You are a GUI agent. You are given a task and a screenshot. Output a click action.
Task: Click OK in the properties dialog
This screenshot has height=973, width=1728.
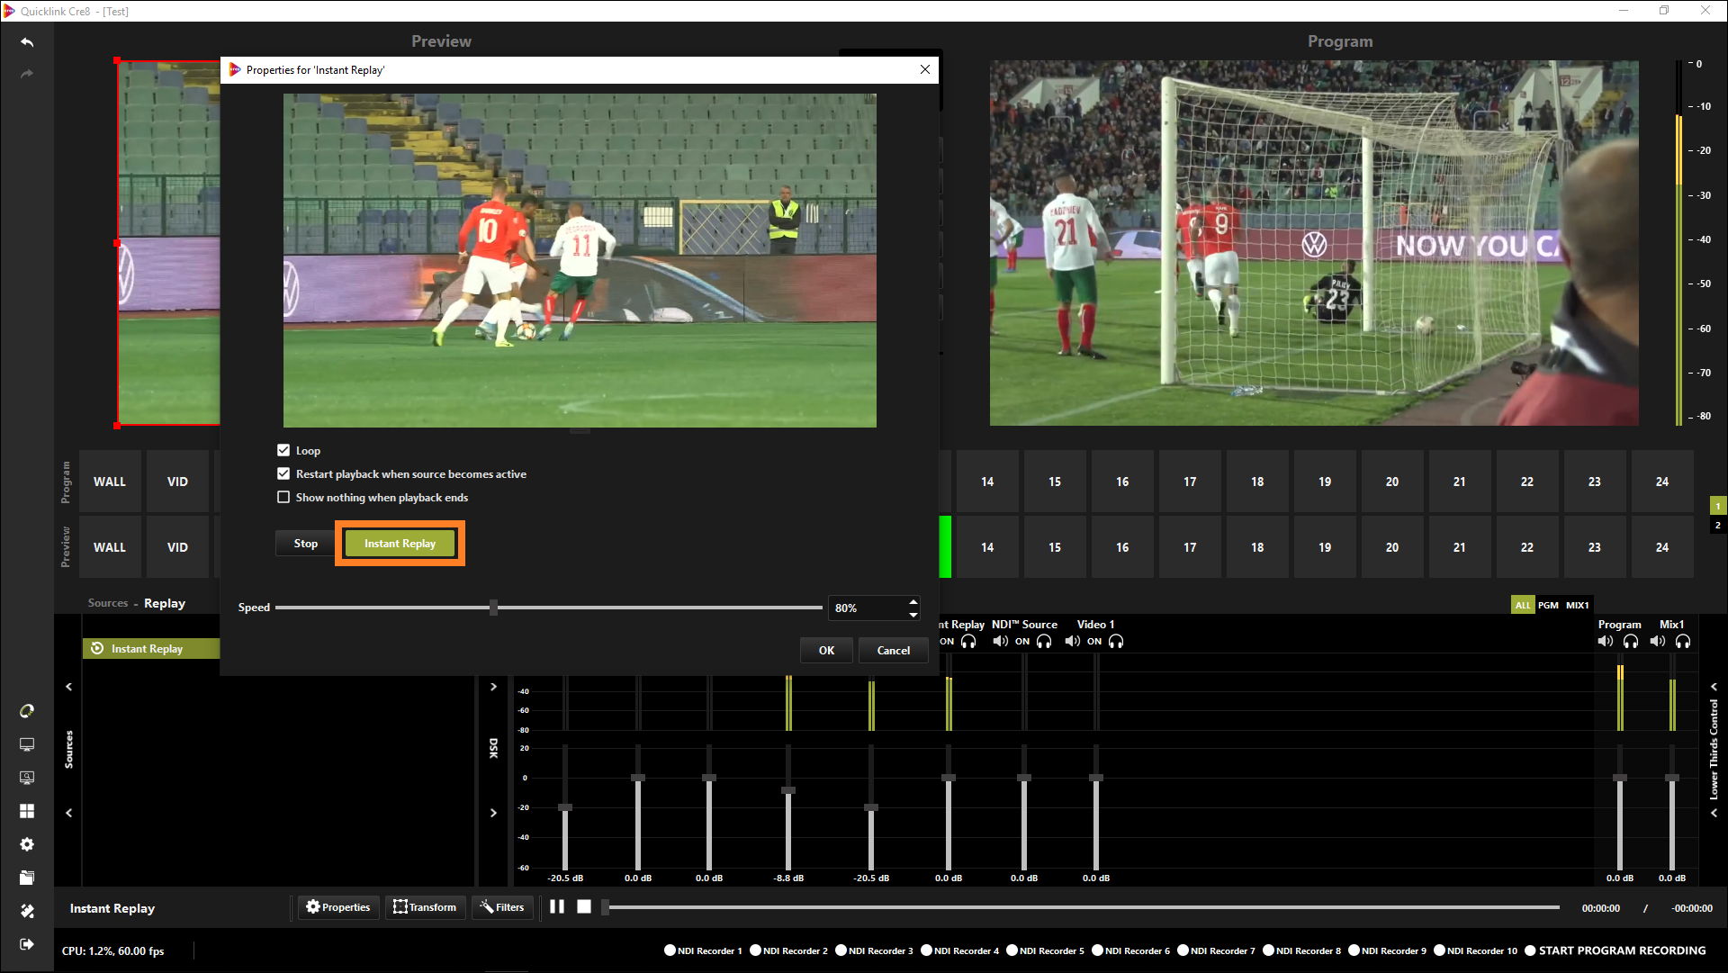(x=826, y=650)
